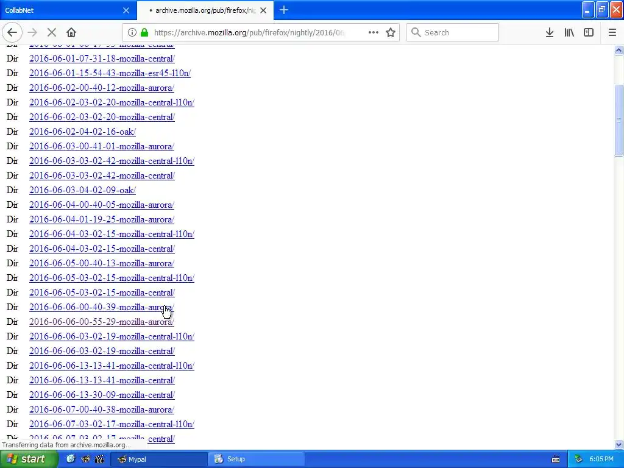The image size is (624, 468).
Task: Switch to the CollabNet tab
Action: 68,10
